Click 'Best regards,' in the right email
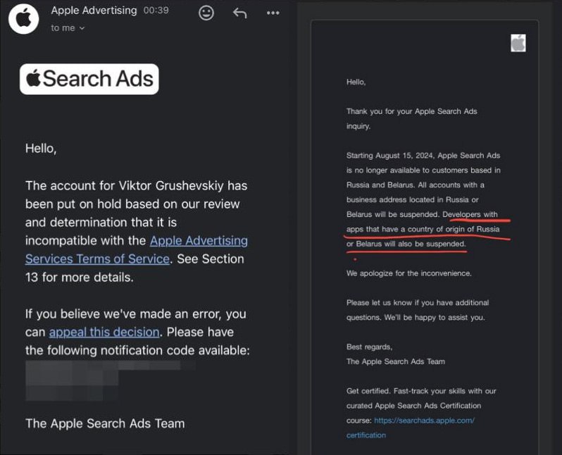The height and width of the screenshot is (455, 562). (370, 347)
